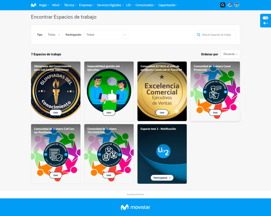Open the notifications bell icon
271x216 pixels.
tap(230, 5)
